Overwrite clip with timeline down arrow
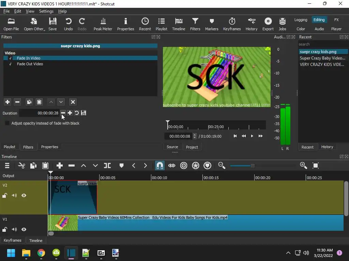 click(95, 166)
